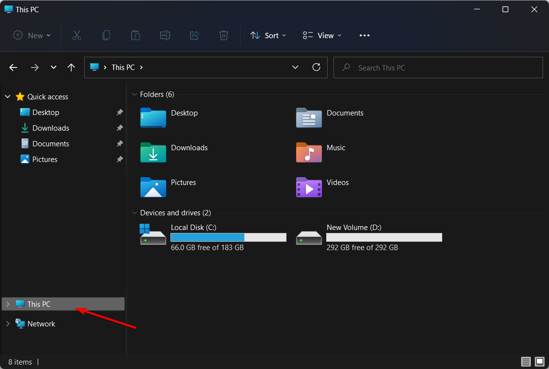This screenshot has width=549, height=369.
Task: Open the Videos folder icon
Action: (309, 187)
